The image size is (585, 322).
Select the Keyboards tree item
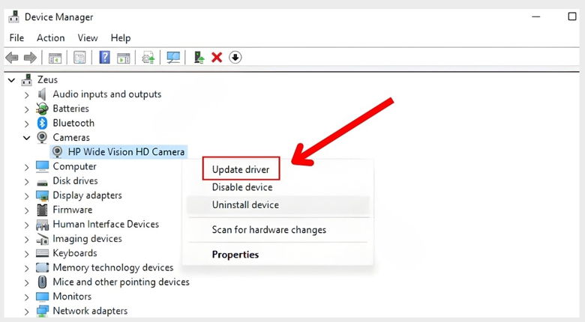[x=75, y=253]
